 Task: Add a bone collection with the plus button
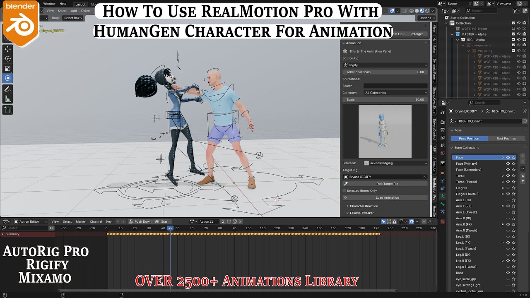pos(523,156)
